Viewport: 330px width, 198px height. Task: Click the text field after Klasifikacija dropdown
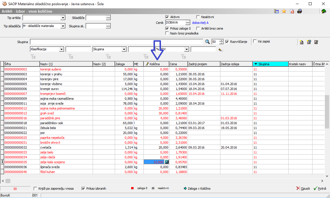coord(78,49)
